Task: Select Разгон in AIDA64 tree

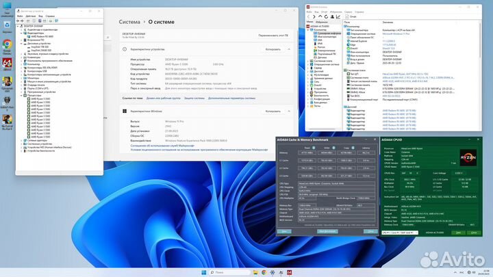Action: point(319,47)
